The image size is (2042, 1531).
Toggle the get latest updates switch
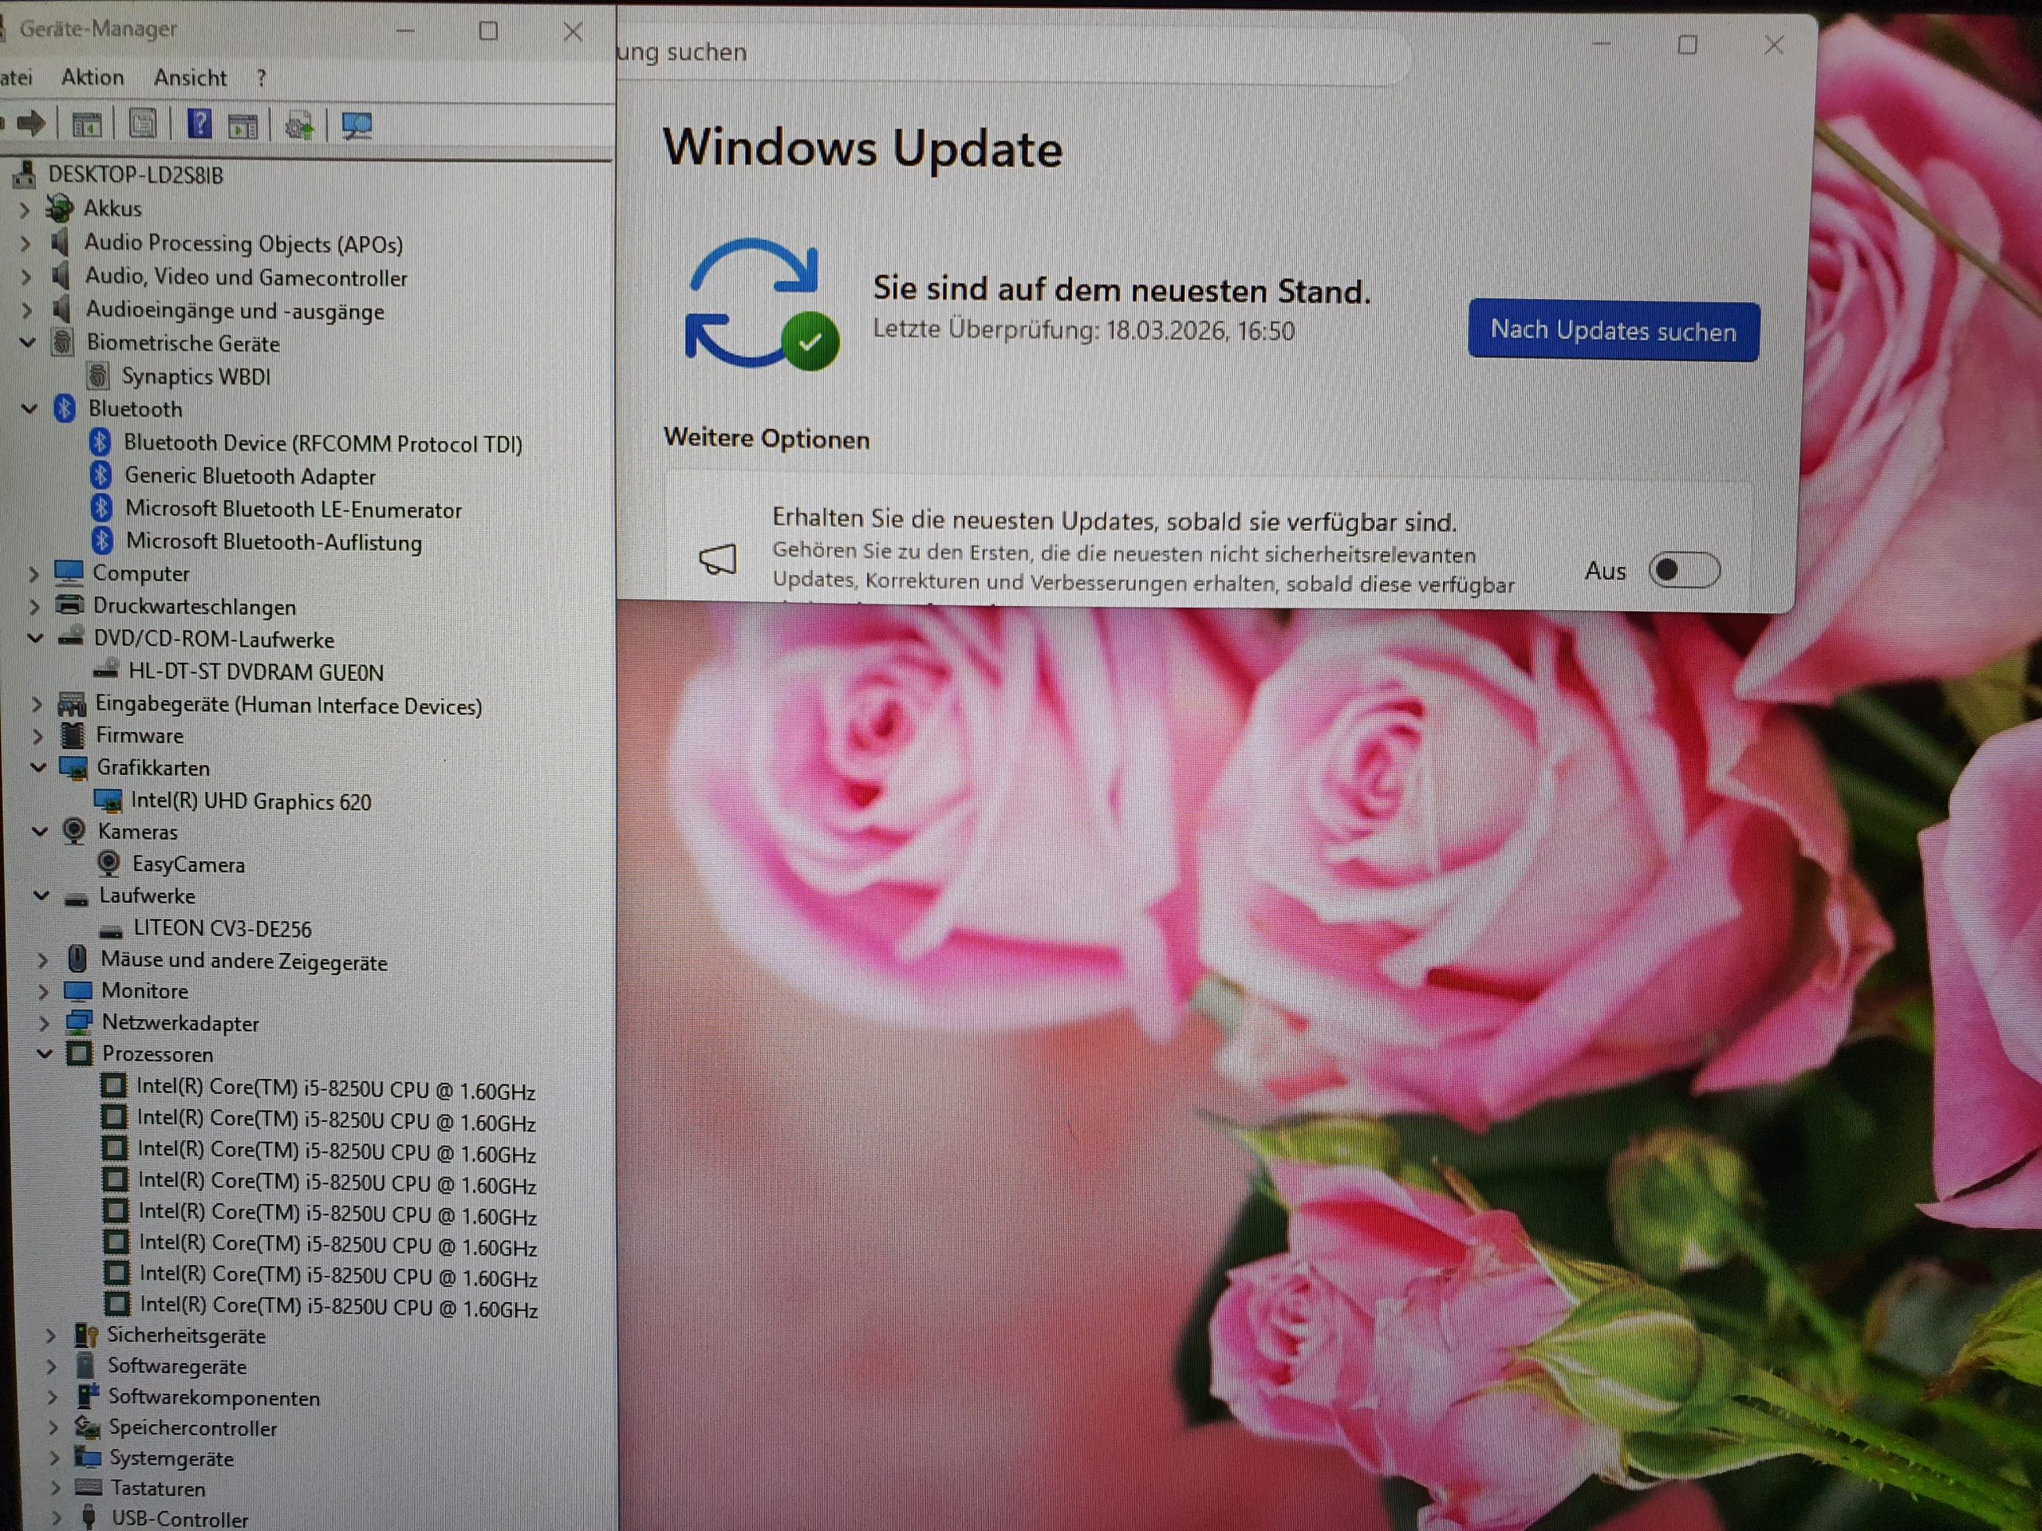(1684, 570)
